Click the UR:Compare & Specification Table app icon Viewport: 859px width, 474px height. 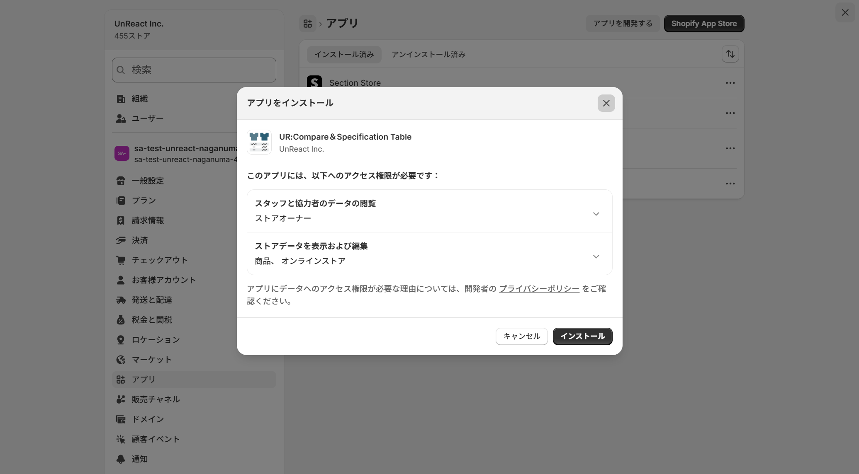[x=259, y=142]
